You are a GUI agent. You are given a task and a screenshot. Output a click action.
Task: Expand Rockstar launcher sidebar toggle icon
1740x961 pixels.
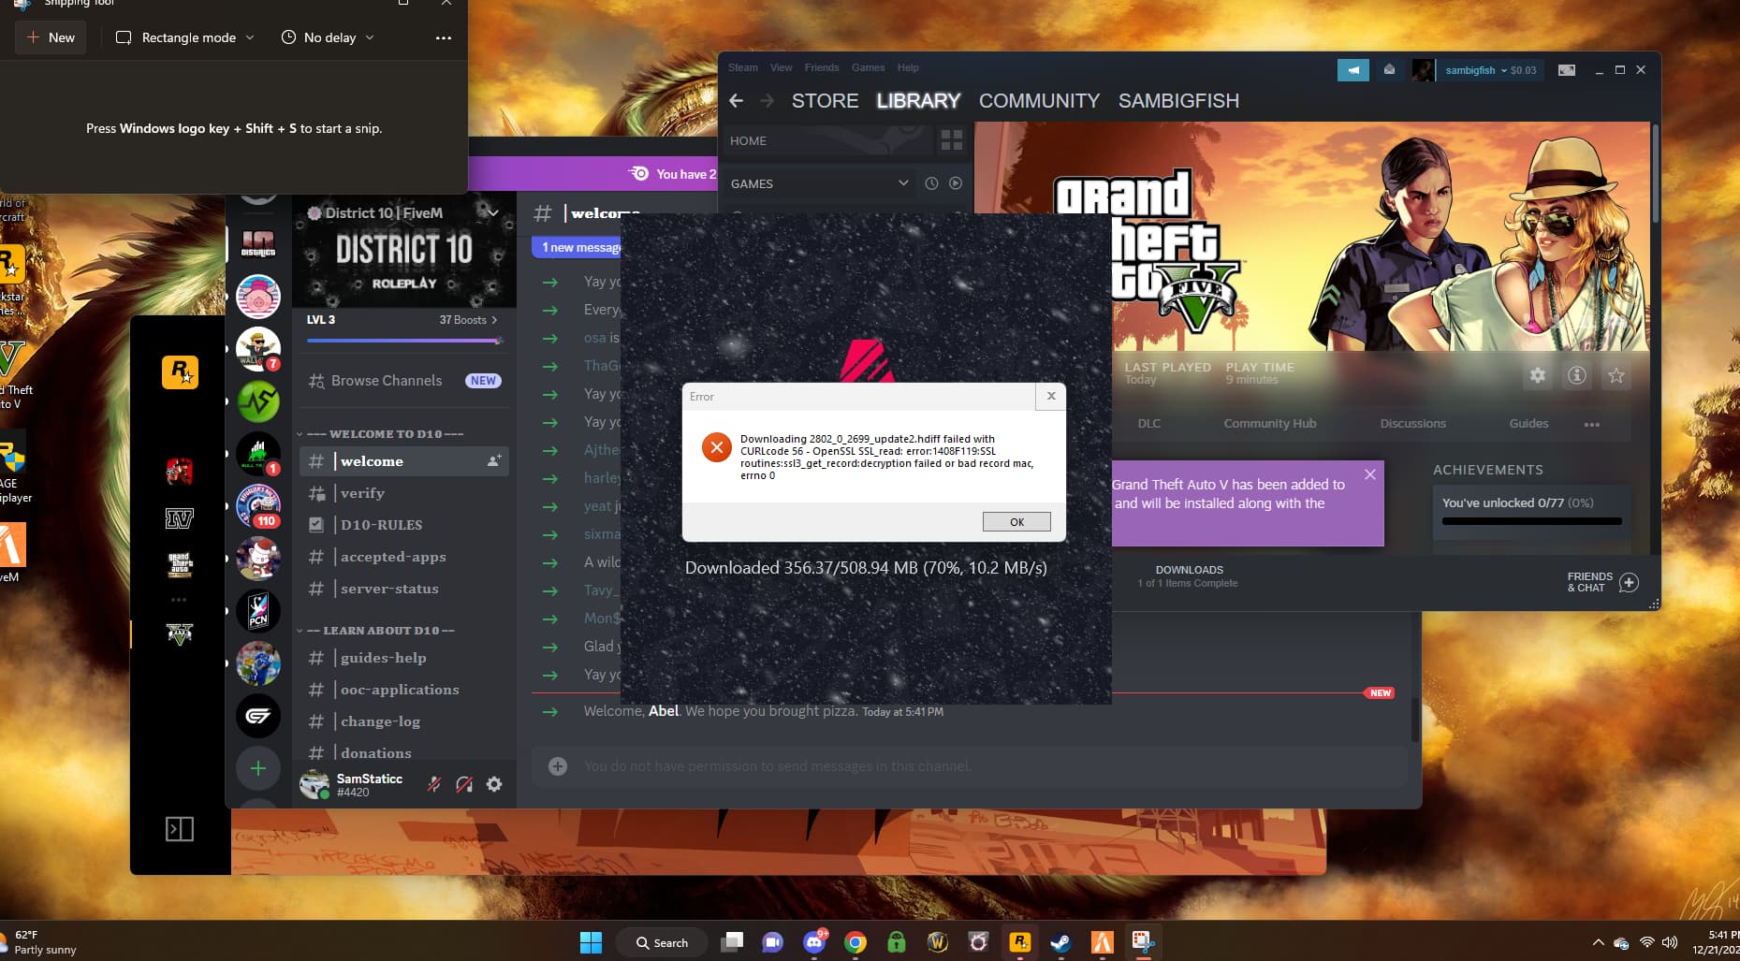click(180, 829)
